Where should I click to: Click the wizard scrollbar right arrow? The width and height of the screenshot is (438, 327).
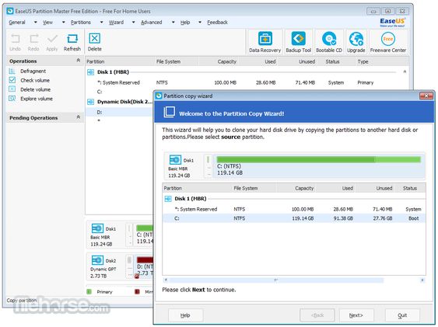click(422, 280)
